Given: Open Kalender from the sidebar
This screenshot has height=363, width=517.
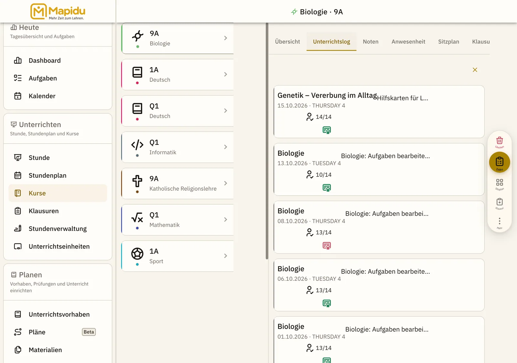Looking at the screenshot, I should pyautogui.click(x=58, y=96).
